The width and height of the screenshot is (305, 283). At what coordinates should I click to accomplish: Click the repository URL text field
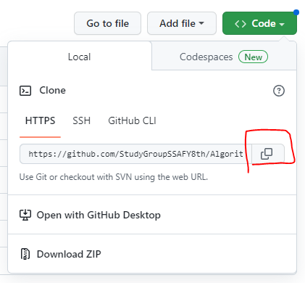coord(135,154)
